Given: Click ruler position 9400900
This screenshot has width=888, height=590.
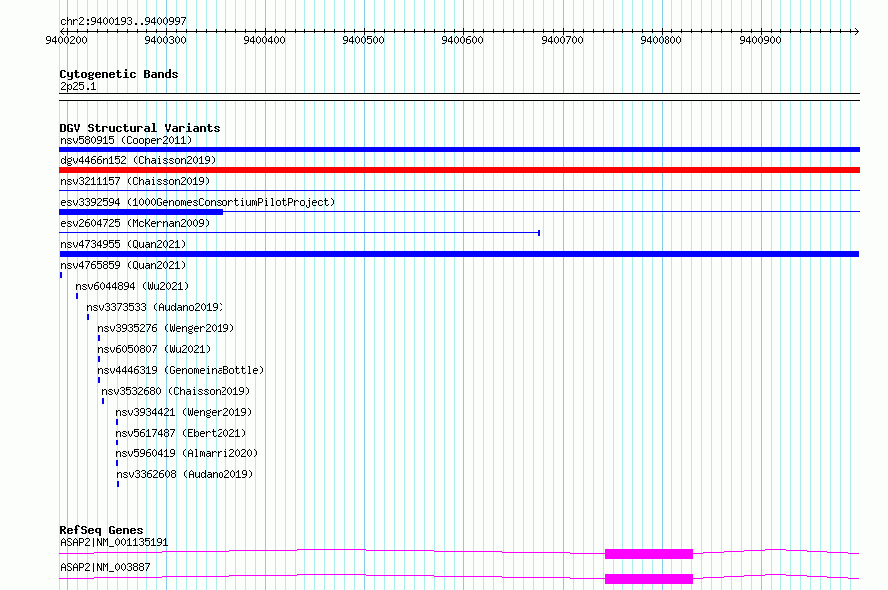Looking at the screenshot, I should tap(760, 40).
